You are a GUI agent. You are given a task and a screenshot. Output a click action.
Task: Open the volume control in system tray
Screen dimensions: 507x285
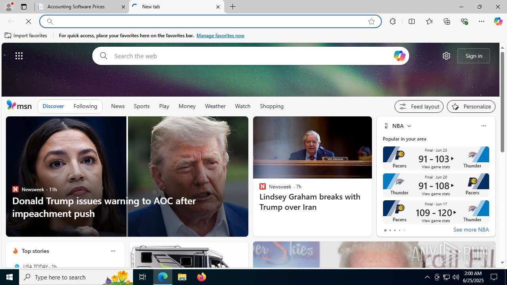coord(456,277)
